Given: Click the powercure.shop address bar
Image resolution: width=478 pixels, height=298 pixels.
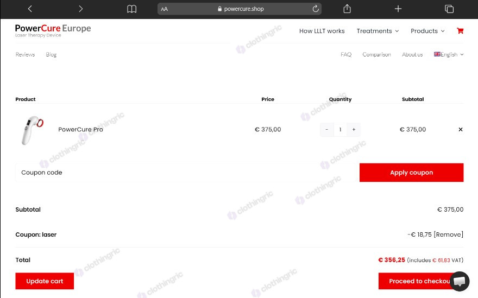Looking at the screenshot, I should click(x=240, y=9).
